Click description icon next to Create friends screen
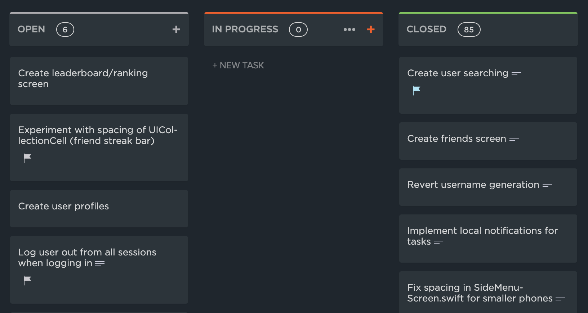 point(514,139)
